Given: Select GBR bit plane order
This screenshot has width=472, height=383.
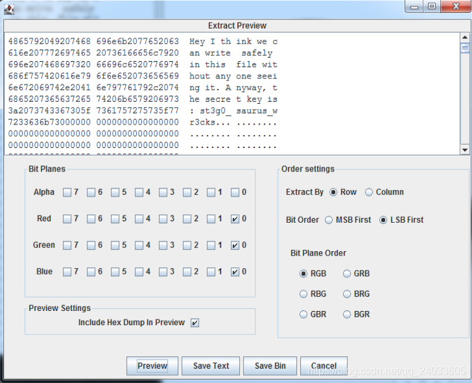Looking at the screenshot, I should coord(303,315).
